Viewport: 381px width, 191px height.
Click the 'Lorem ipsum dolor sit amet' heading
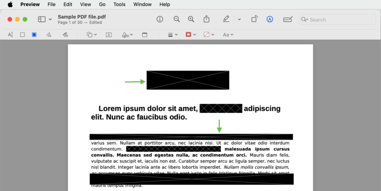point(148,108)
